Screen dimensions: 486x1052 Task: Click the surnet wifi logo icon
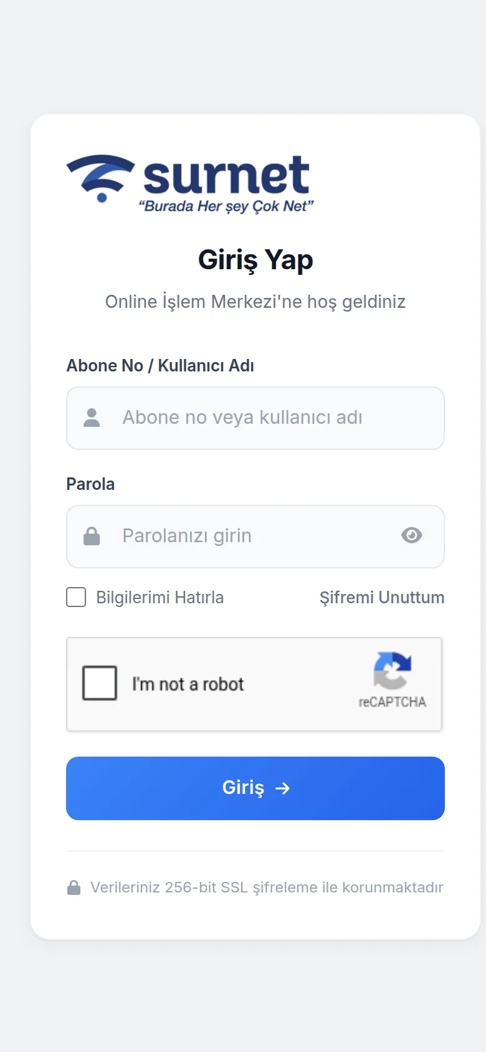100,178
